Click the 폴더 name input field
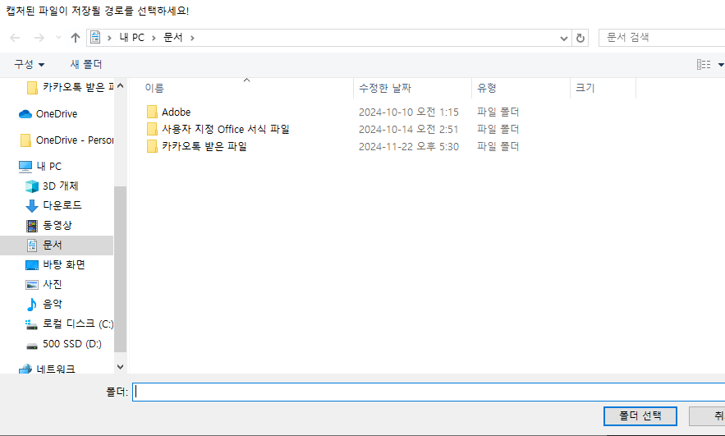This screenshot has height=436, width=725. [429, 392]
